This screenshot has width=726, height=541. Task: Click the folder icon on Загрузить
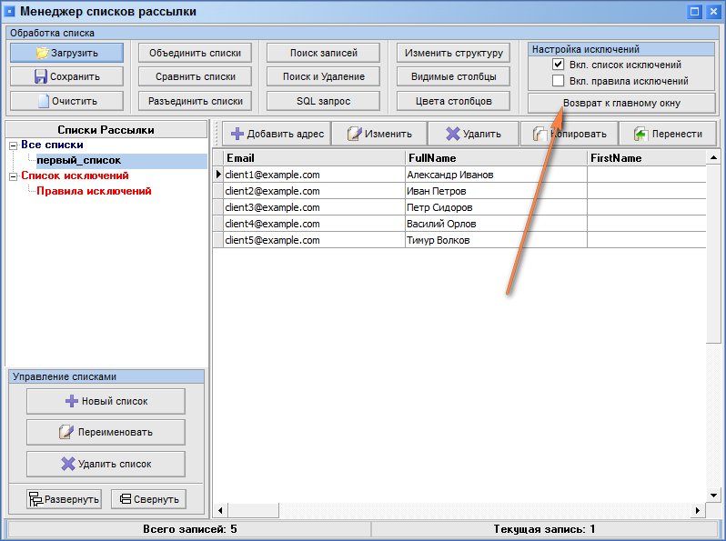pyautogui.click(x=42, y=53)
